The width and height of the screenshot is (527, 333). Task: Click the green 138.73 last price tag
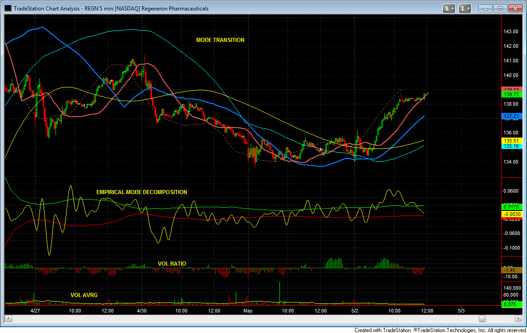(x=512, y=94)
